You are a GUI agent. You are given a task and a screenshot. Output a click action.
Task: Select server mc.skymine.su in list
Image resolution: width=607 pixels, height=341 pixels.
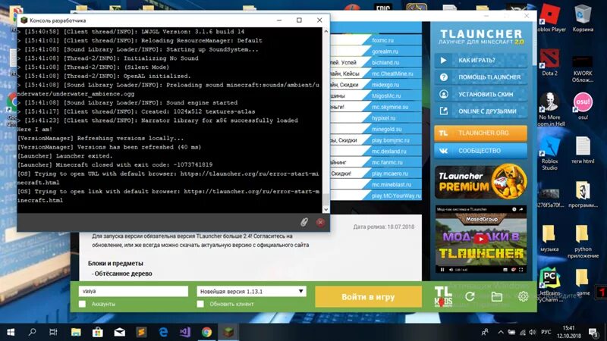tap(390, 107)
